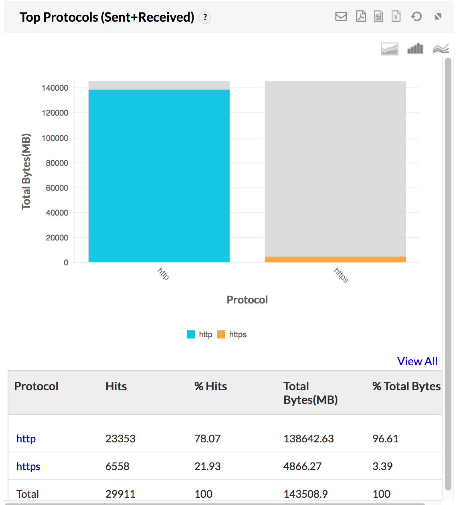Export the report to Excel
The width and height of the screenshot is (461, 505).
point(396,16)
